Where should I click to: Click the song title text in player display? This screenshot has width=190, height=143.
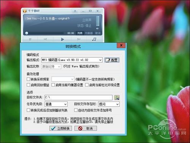pyautogui.click(x=47, y=19)
